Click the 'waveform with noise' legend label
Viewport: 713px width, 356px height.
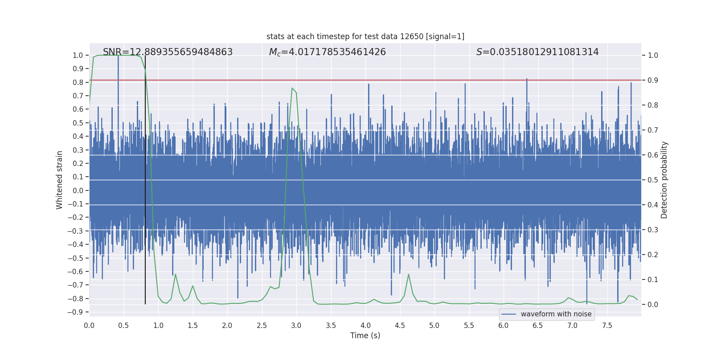tap(556, 314)
